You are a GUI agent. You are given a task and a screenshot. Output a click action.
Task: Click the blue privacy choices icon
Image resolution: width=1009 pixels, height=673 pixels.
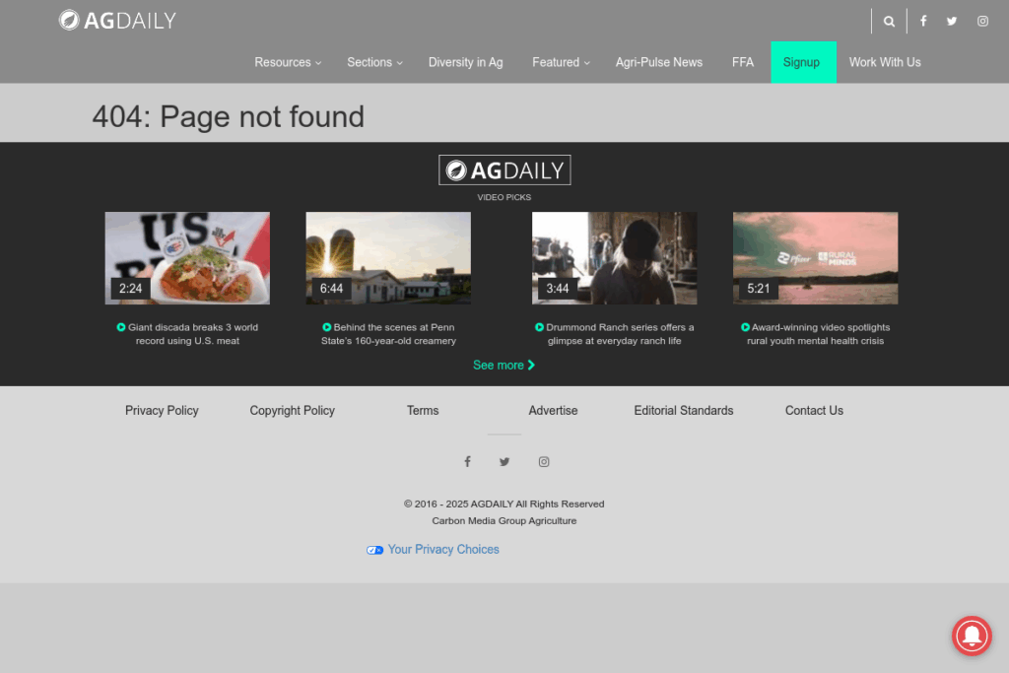(374, 550)
